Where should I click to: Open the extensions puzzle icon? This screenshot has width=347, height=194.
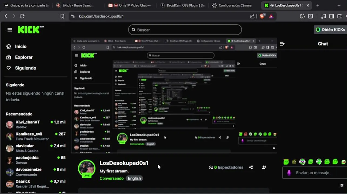pyautogui.click(x=302, y=16)
